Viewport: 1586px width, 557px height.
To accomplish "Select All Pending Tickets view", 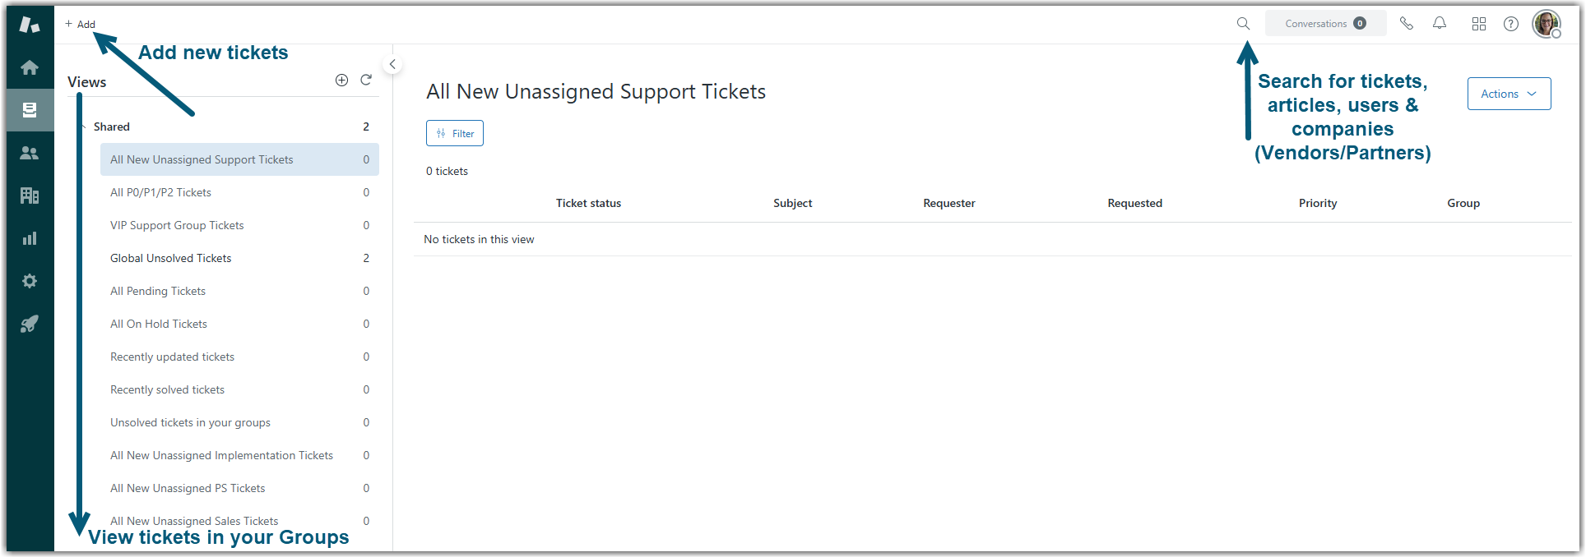I will point(158,291).
